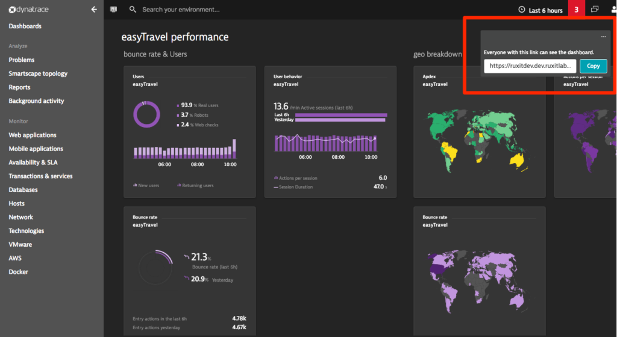Click the 93.9 % Real users value

tap(198, 105)
